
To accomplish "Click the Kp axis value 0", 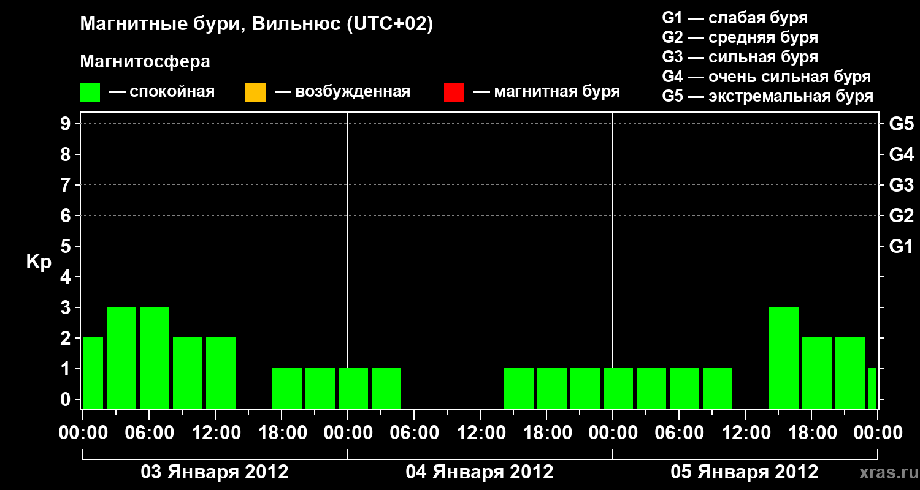I will click(x=67, y=399).
